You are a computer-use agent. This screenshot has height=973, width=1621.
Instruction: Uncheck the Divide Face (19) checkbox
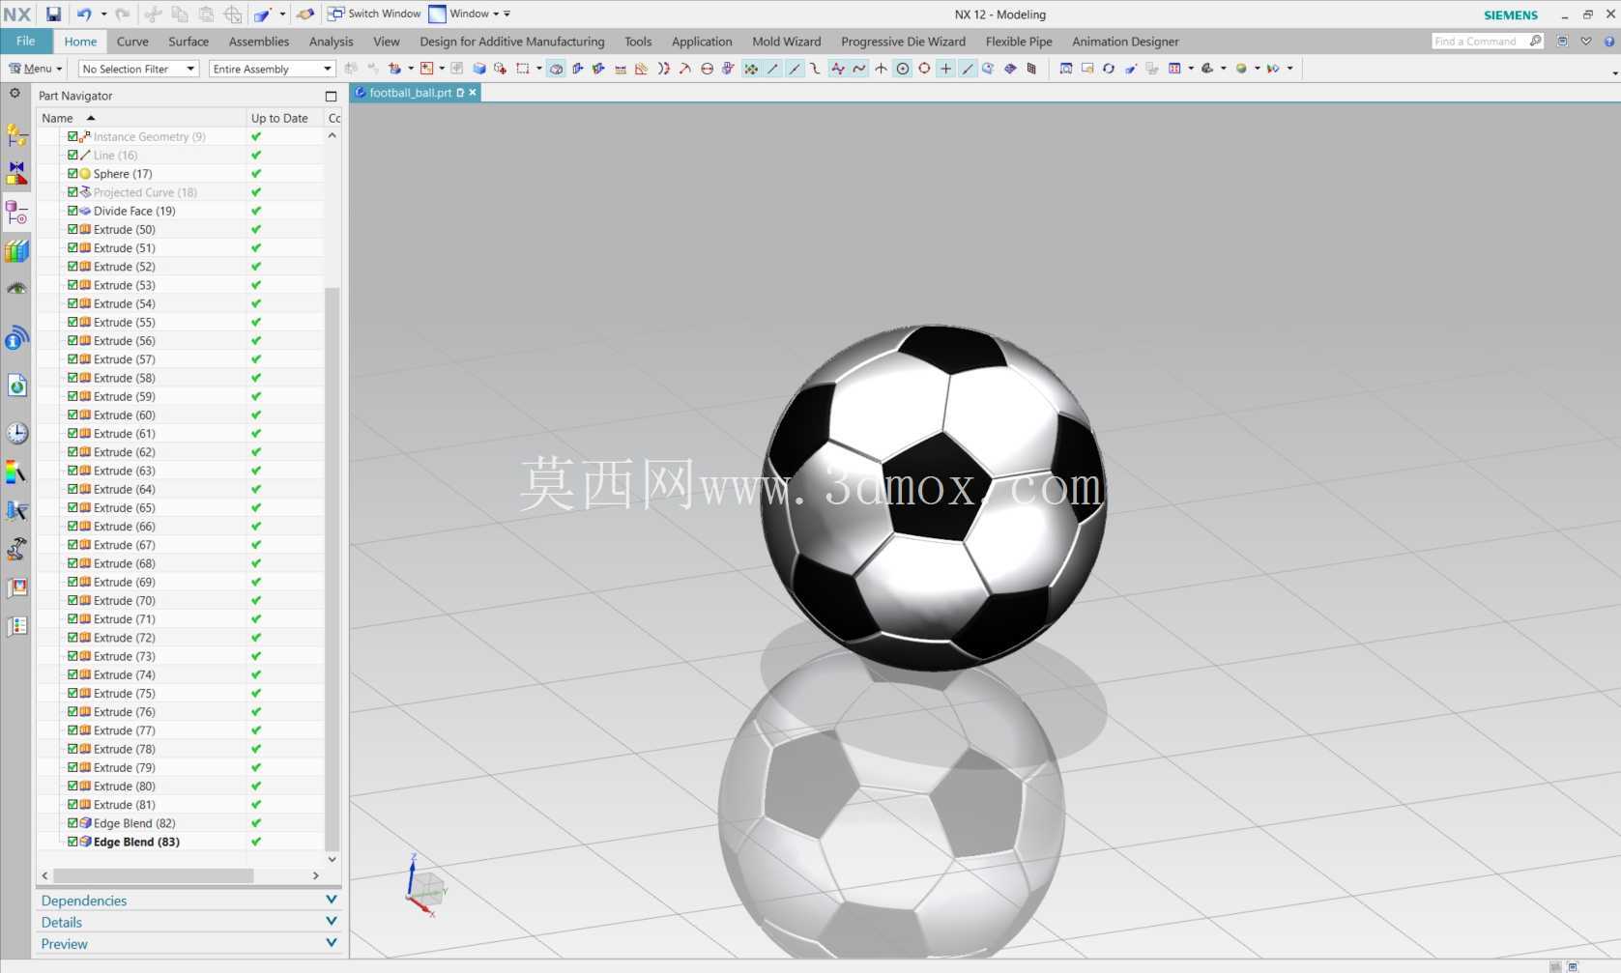click(x=72, y=211)
